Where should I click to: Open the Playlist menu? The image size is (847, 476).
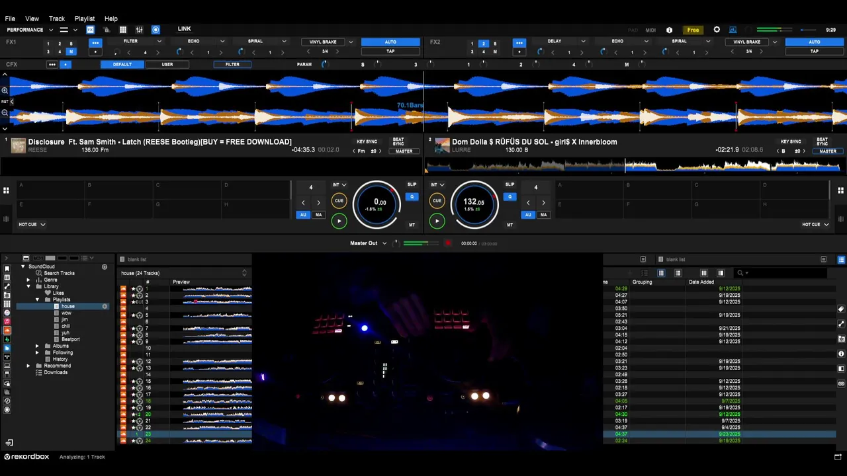pos(85,19)
